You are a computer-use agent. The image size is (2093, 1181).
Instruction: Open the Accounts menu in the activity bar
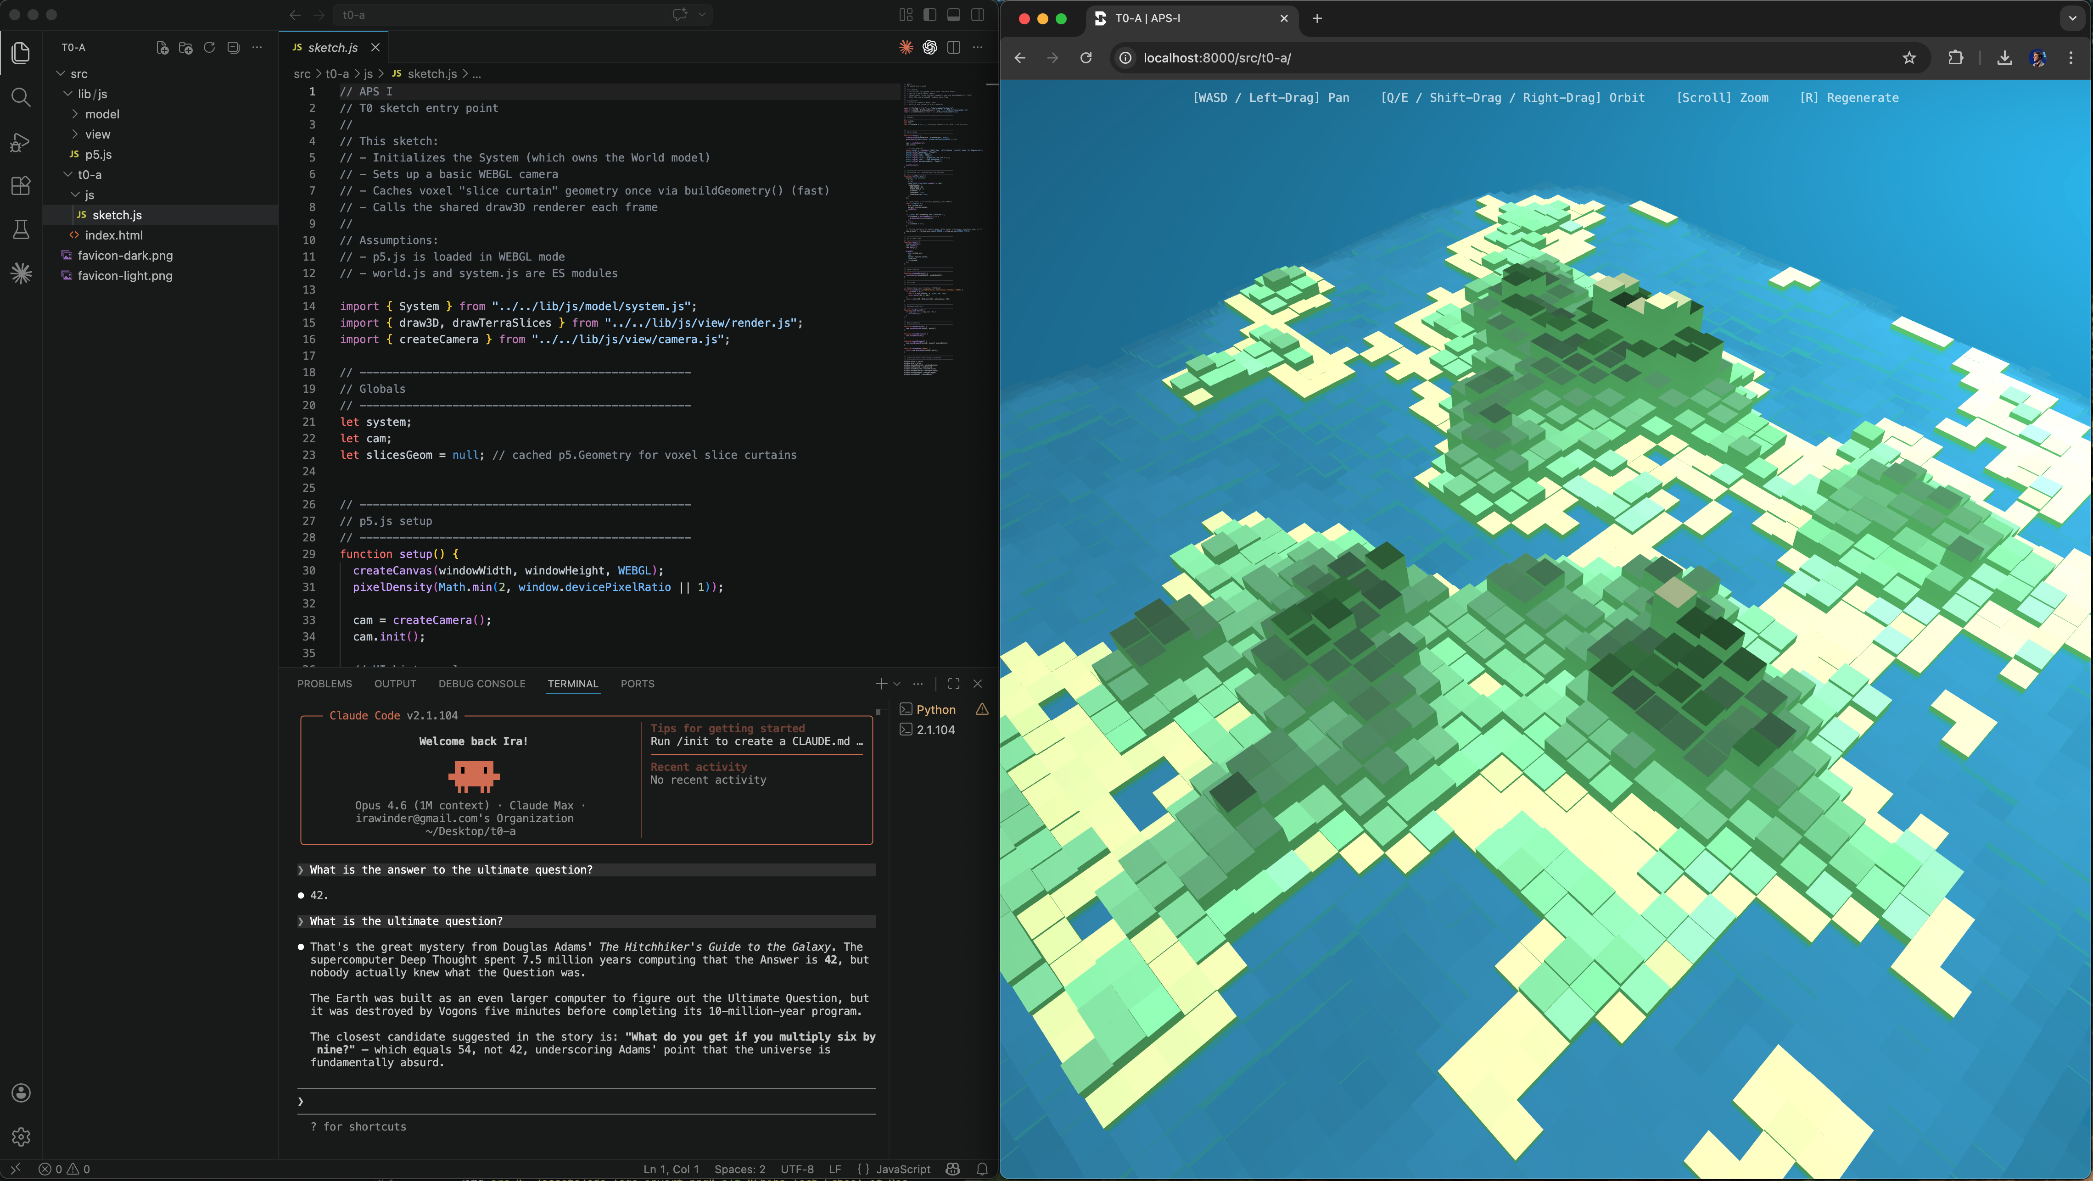(x=21, y=1092)
